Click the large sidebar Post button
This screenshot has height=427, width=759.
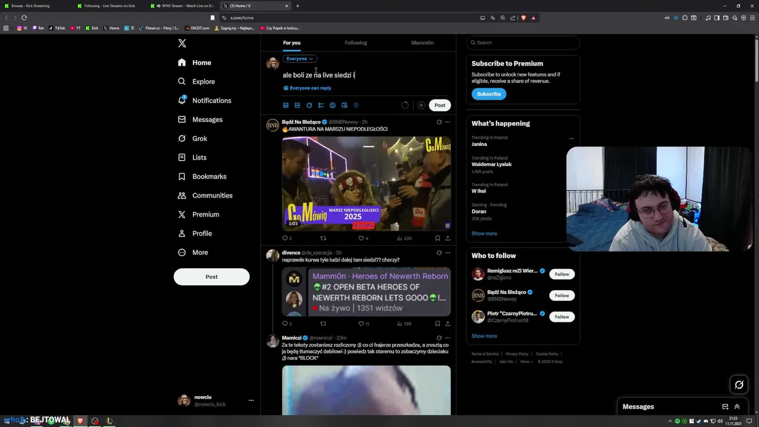pyautogui.click(x=212, y=276)
